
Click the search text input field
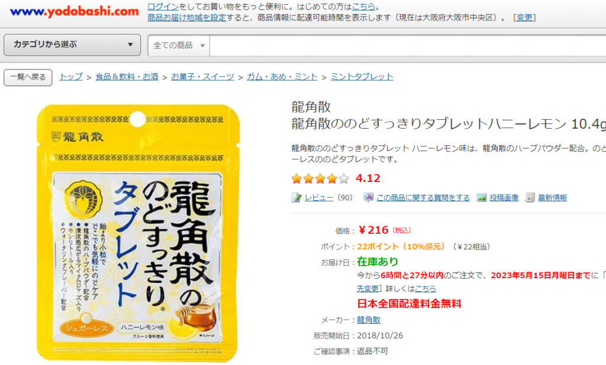pos(408,45)
